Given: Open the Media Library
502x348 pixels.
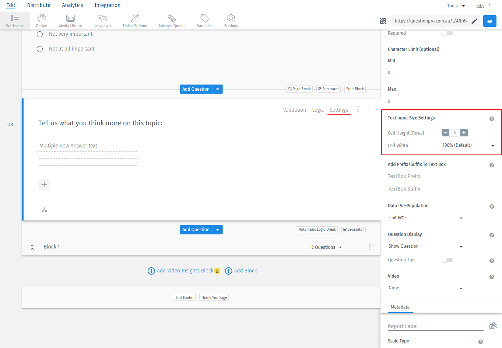Looking at the screenshot, I should click(70, 21).
